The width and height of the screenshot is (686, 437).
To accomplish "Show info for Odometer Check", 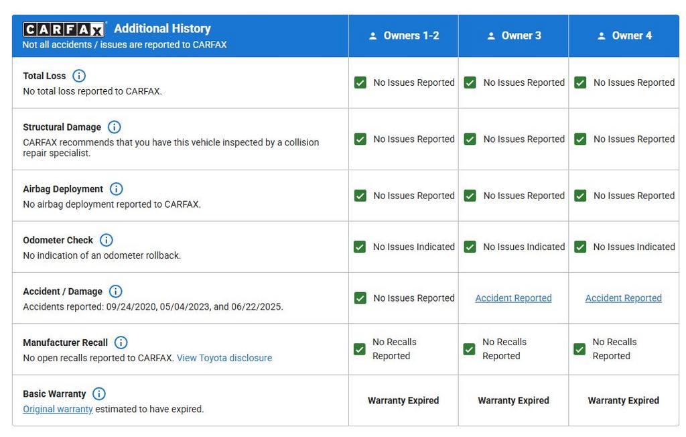I will tap(107, 240).
